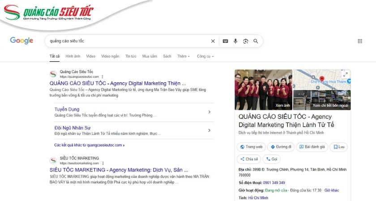The height and width of the screenshot is (201, 376).
Task: Expand the Tuyển Dụng sitelink chevron
Action: (x=209, y=112)
